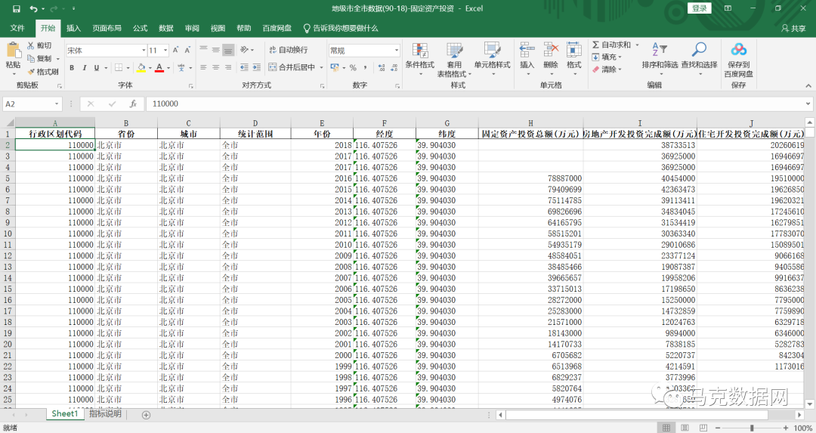Viewport: 816px width, 433px height.
Task: Click 合并后居中 merge and center
Action: click(x=292, y=68)
